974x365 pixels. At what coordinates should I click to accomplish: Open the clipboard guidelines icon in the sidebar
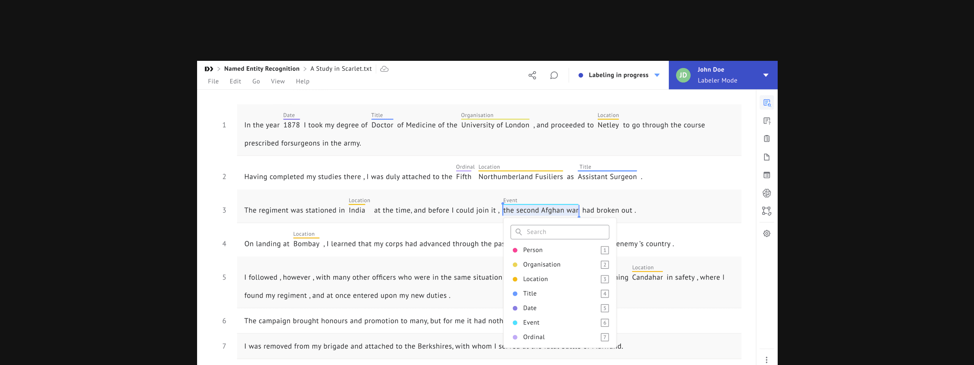pyautogui.click(x=767, y=139)
